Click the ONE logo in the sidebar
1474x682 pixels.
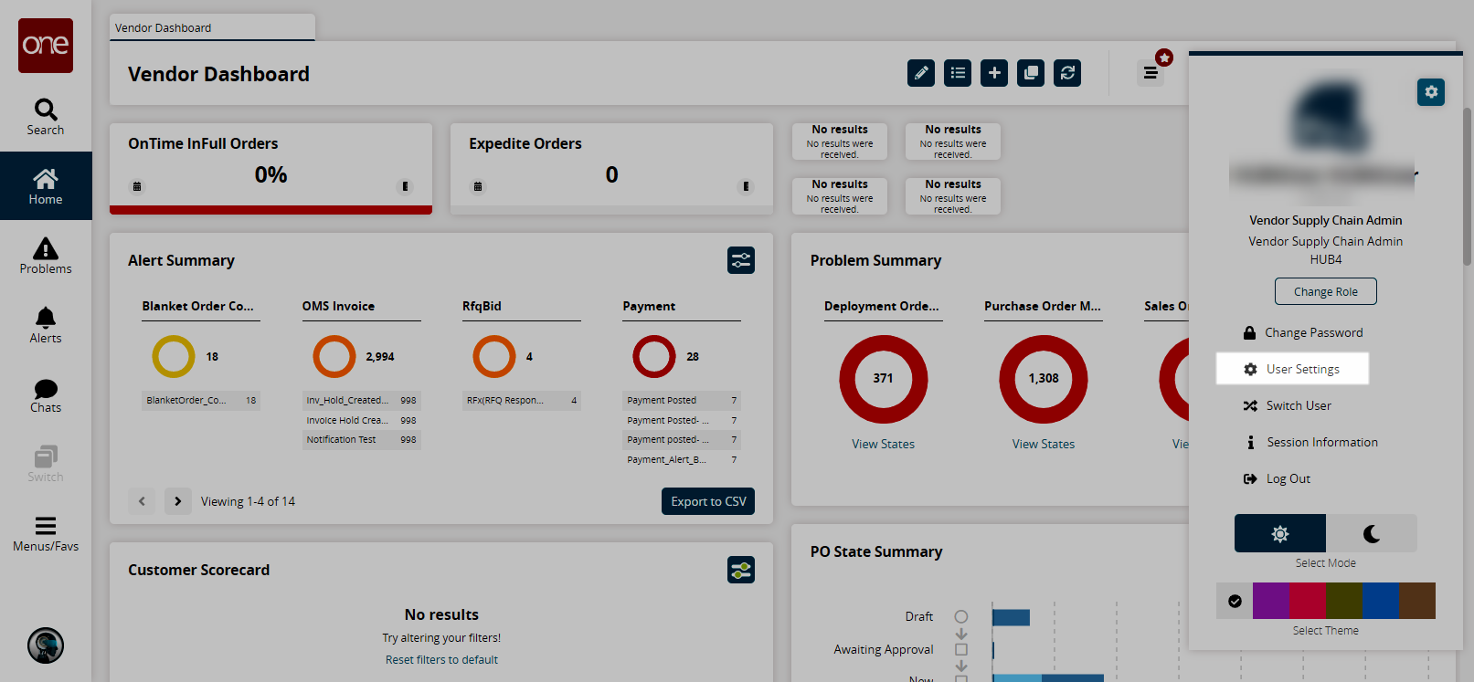(46, 46)
